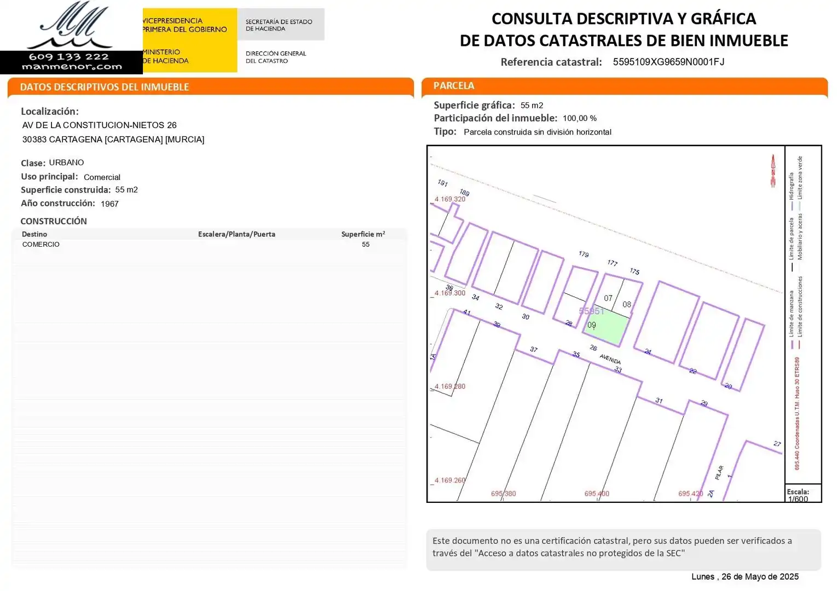This screenshot has height=591, width=837.
Task: Click '30383 CARTAGENA [CARTAGENA] [MURCIA]' line
Action: (x=113, y=140)
